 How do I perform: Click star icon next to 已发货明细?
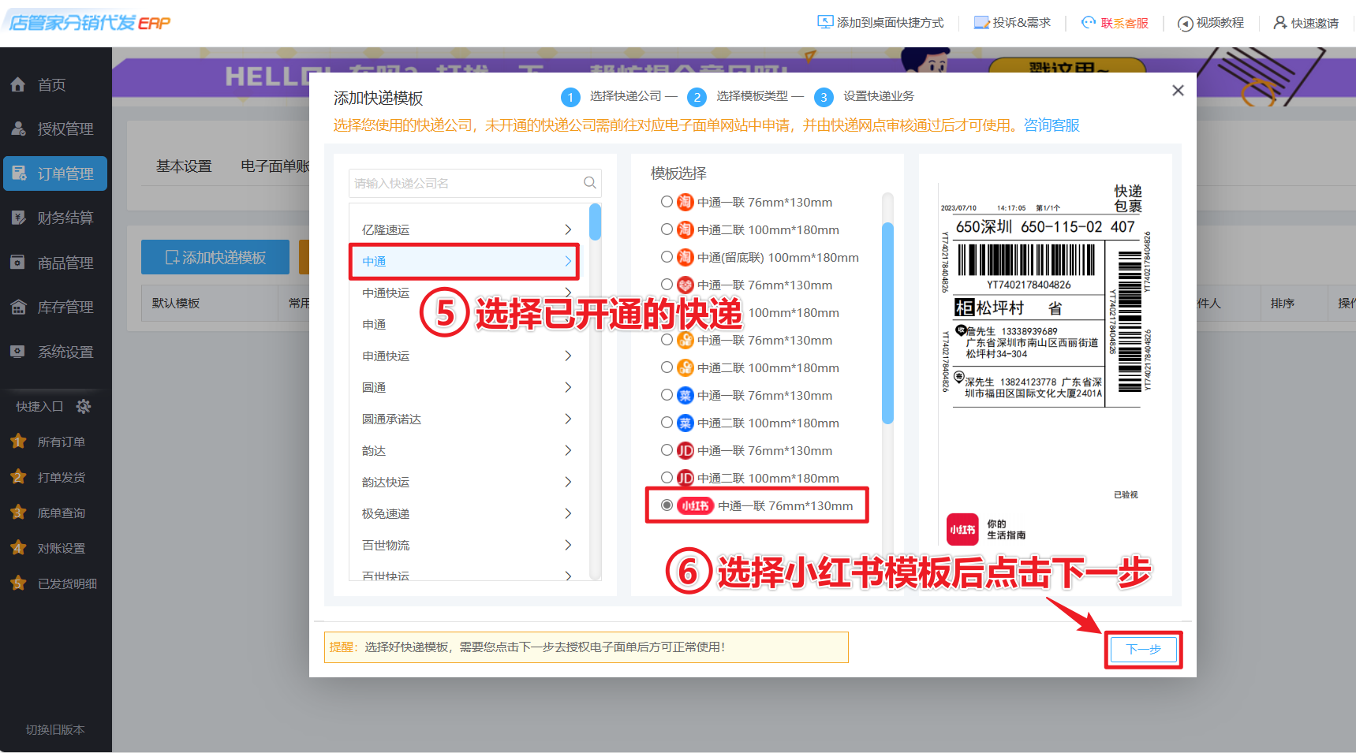pos(18,583)
